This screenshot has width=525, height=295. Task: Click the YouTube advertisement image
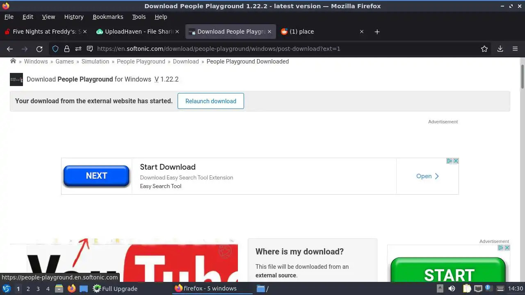click(x=124, y=260)
